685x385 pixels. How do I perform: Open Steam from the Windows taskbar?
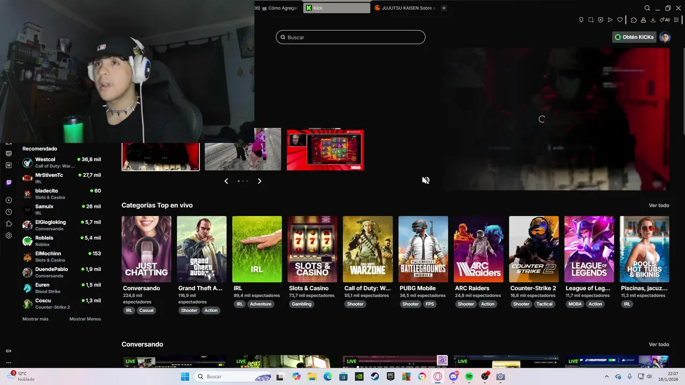(x=375, y=376)
